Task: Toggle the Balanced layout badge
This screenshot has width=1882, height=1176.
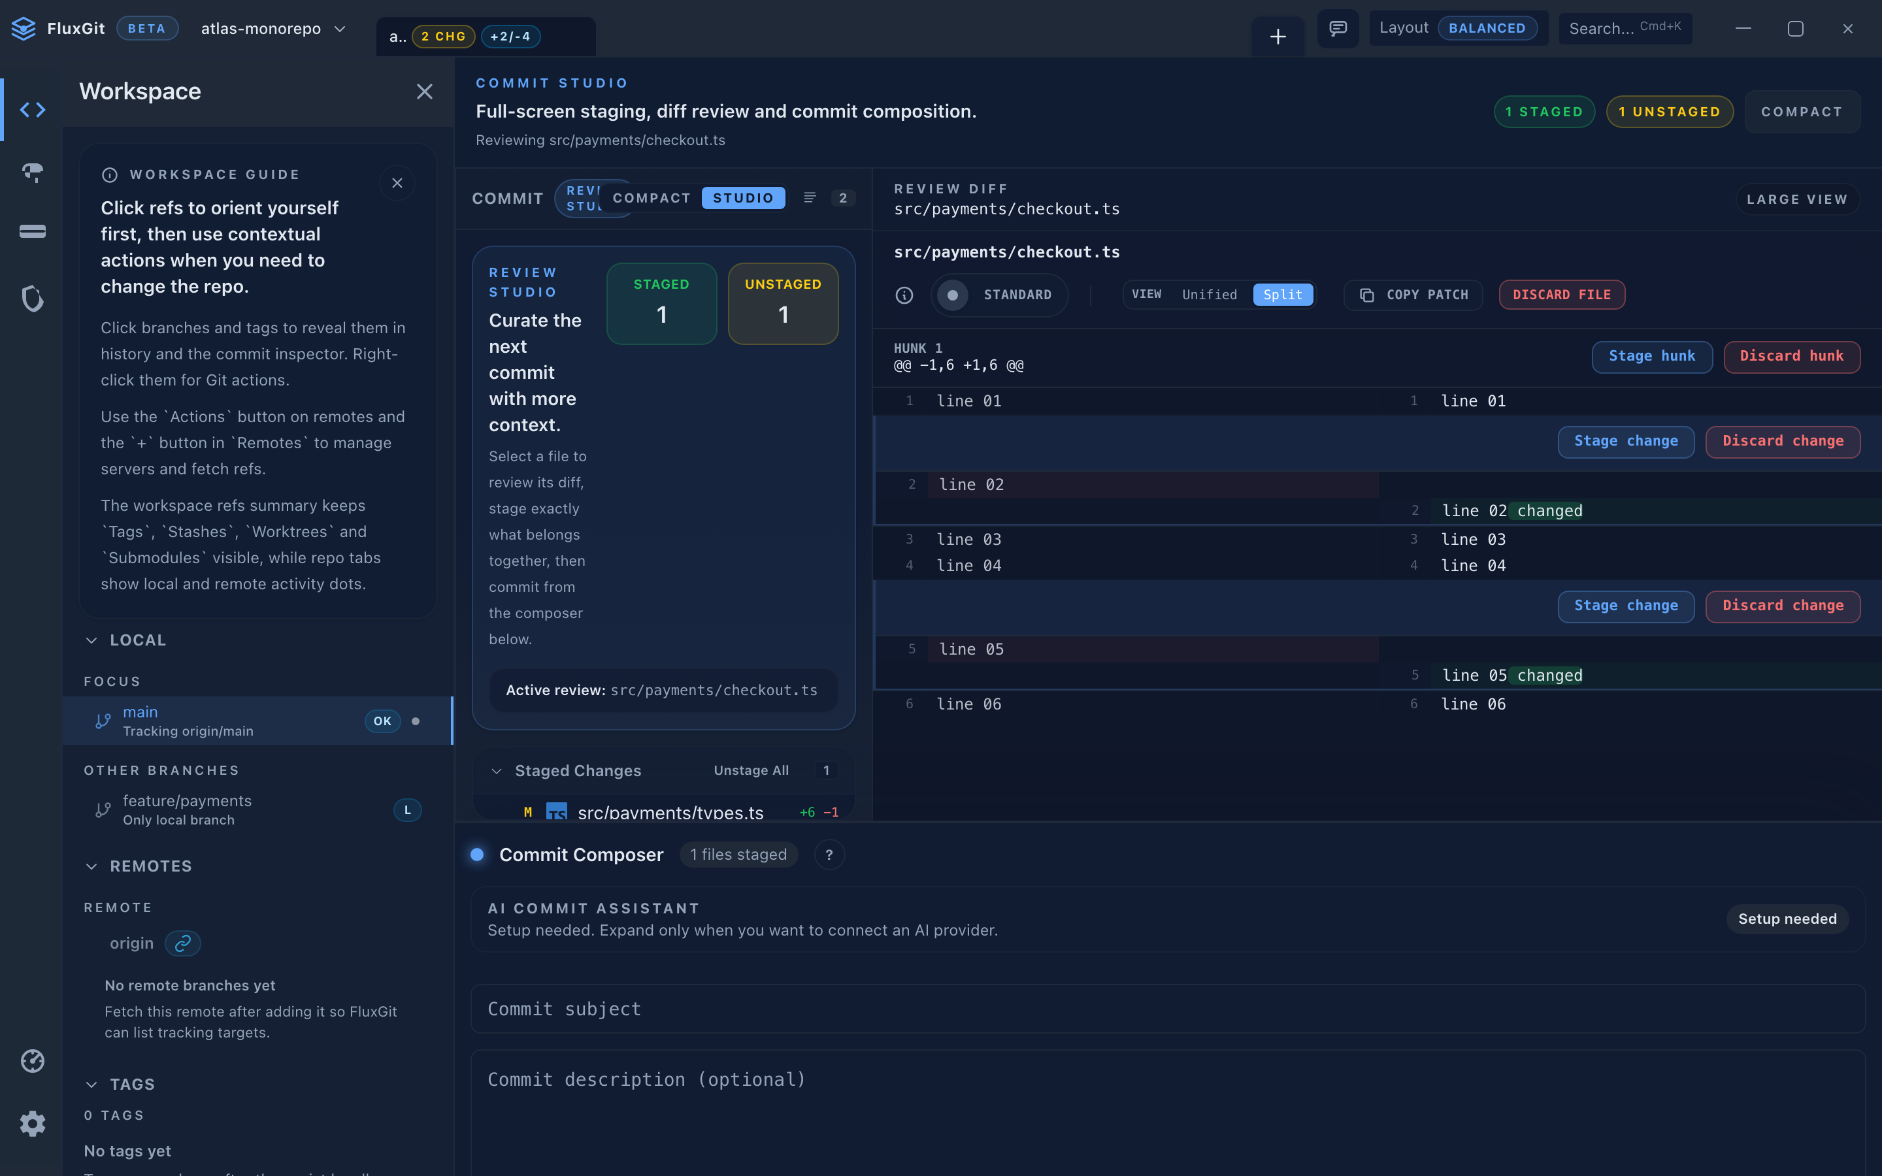Action: coord(1487,28)
